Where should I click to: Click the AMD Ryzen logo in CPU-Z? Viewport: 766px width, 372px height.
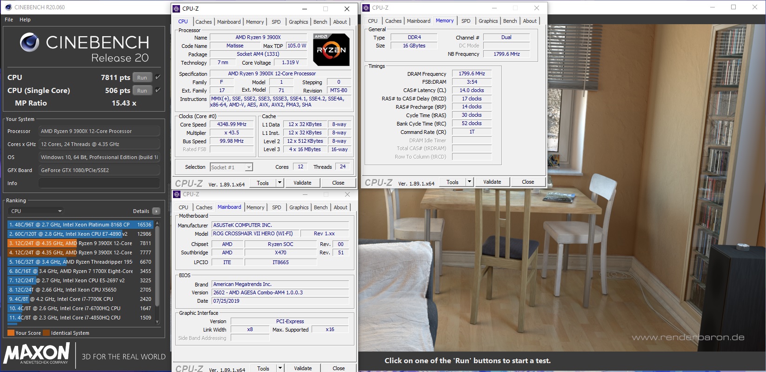pos(331,50)
